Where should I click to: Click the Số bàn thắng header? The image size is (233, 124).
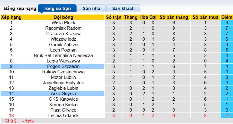174,17
